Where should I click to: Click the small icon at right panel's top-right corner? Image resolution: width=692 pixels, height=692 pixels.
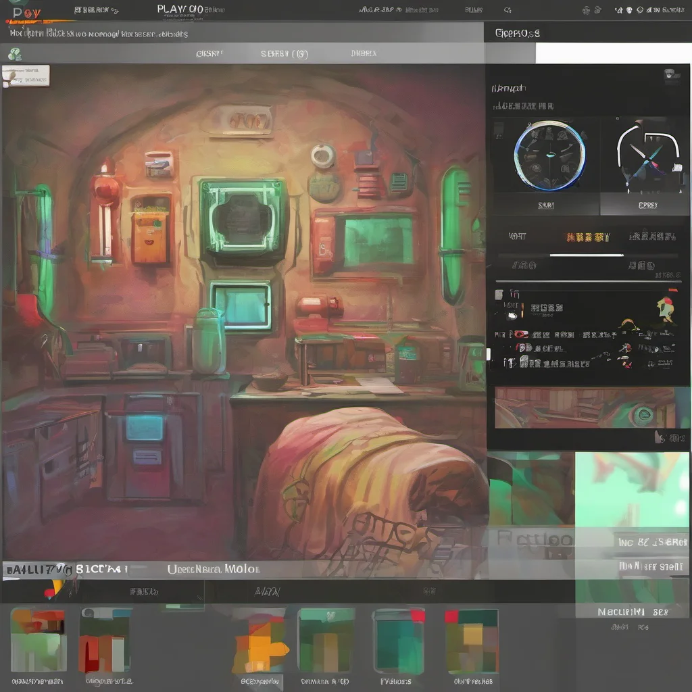click(x=671, y=75)
